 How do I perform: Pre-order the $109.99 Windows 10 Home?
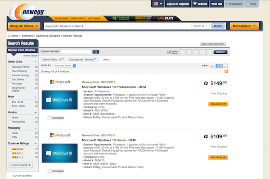(218, 157)
